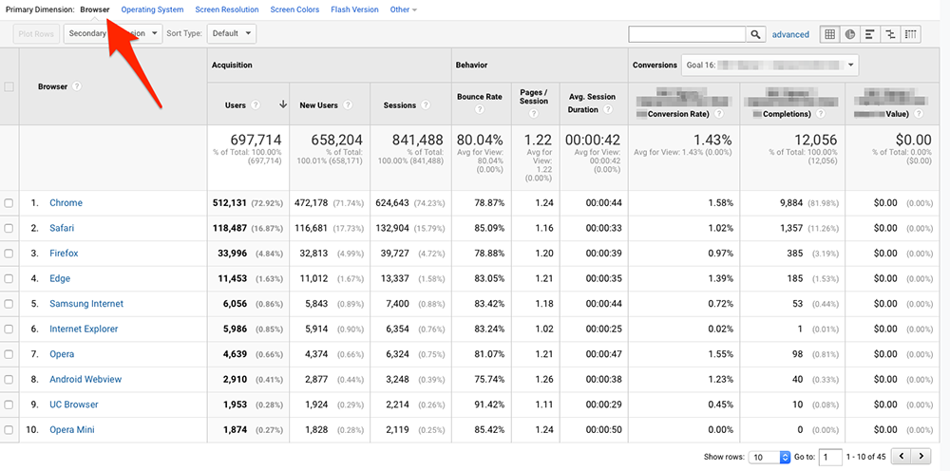Open help icon next to Avg. Session Duration
The height and width of the screenshot is (471, 950).
coord(608,109)
